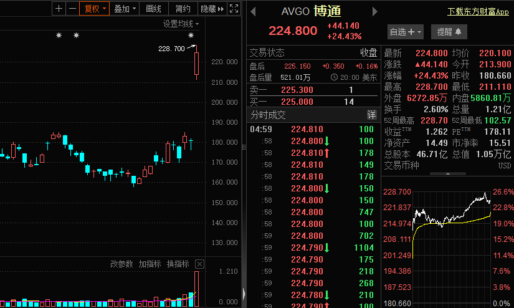
Task: Set a 提醒 price alert
Action: 449,32
